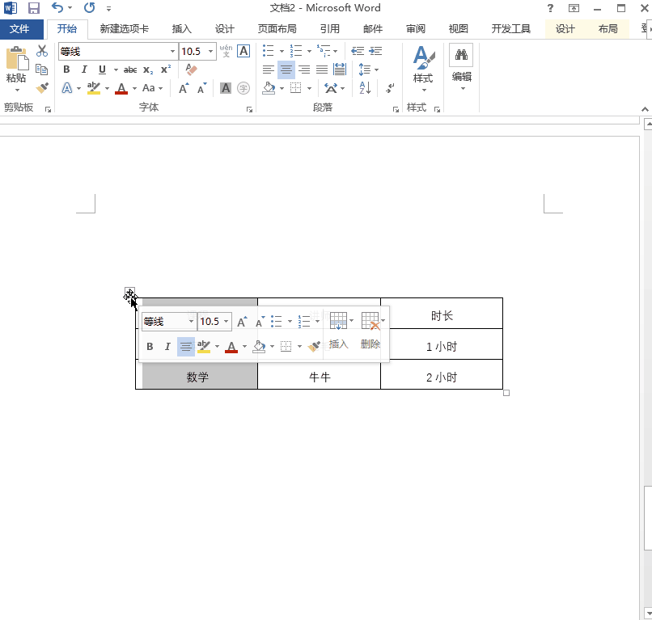Switch to the 页面布局 tab
The width and height of the screenshot is (652, 620).
(x=277, y=28)
